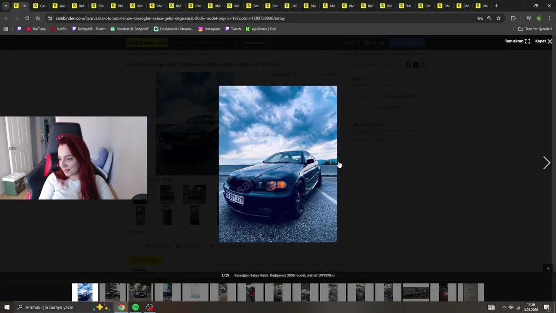
Task: Show the next photo with right arrow
Action: coord(546,163)
